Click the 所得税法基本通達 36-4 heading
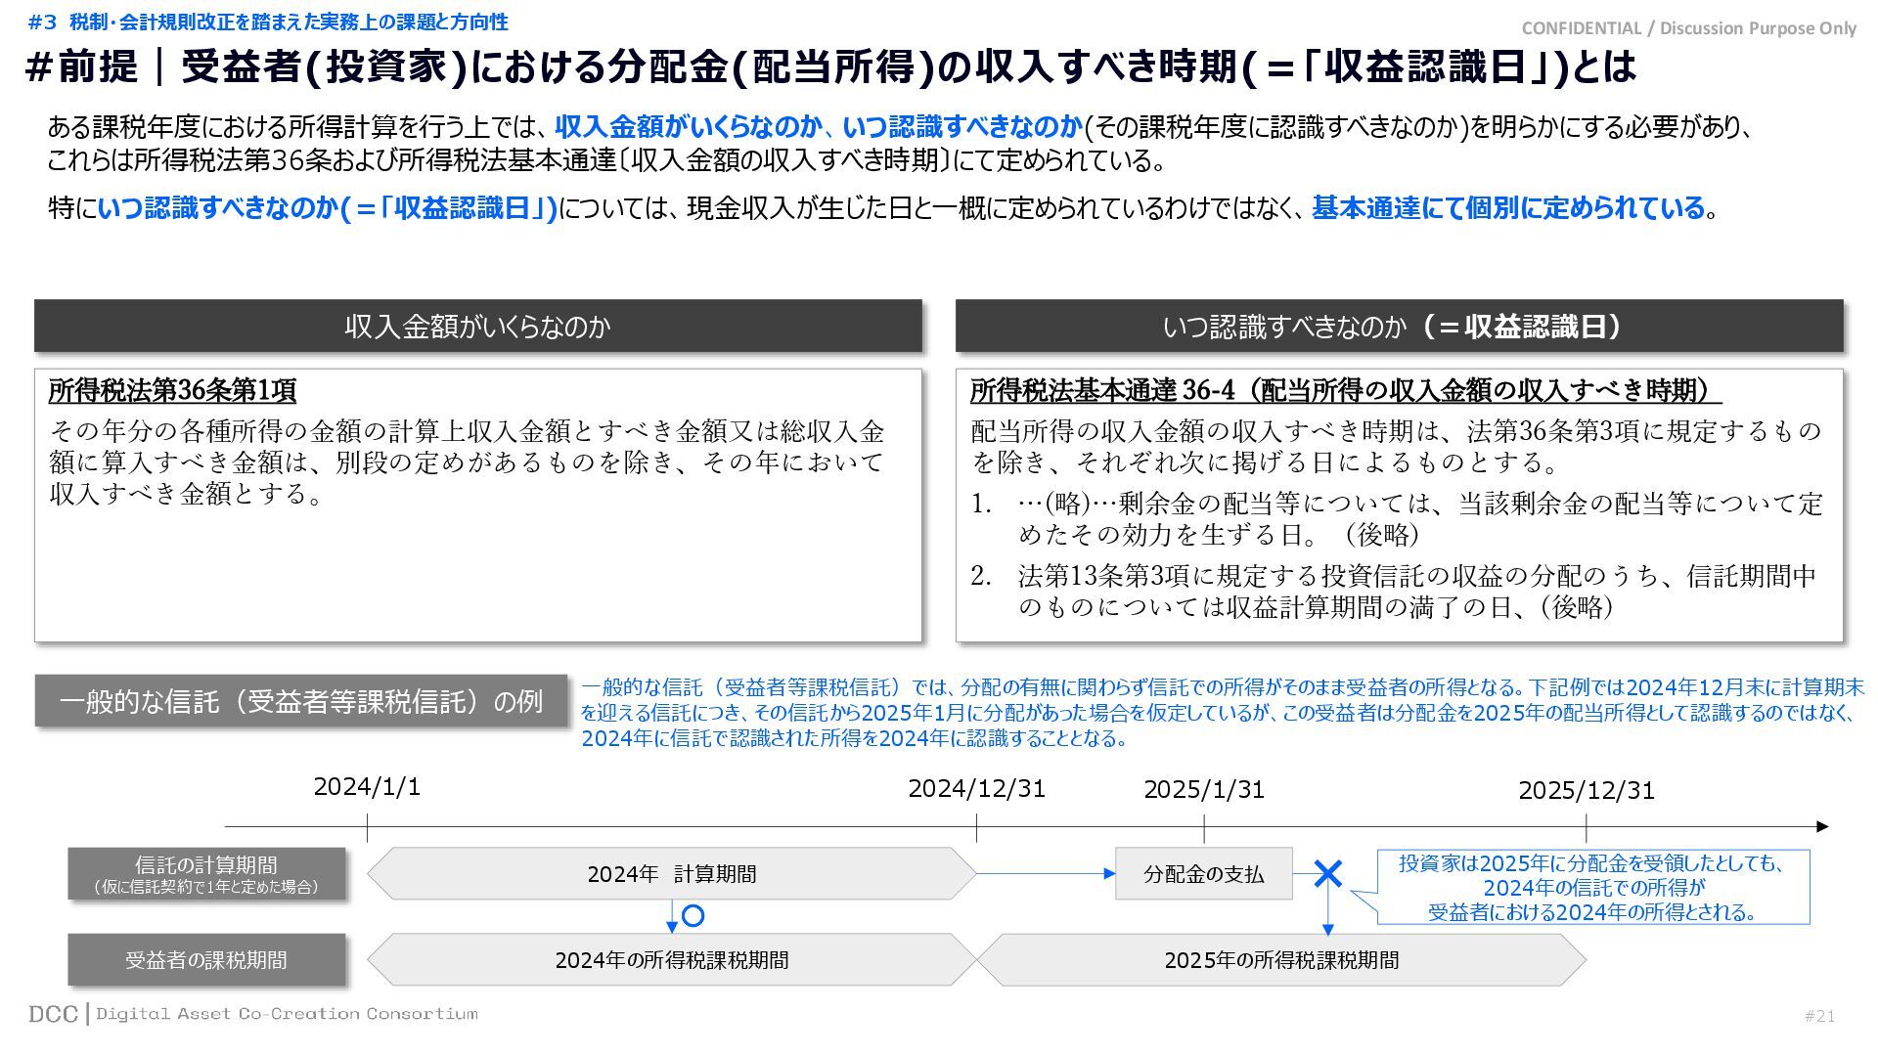 tap(1345, 390)
